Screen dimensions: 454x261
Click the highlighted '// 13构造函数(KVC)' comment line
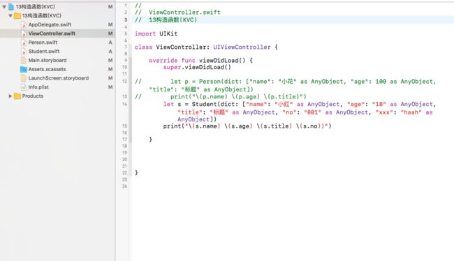click(166, 20)
